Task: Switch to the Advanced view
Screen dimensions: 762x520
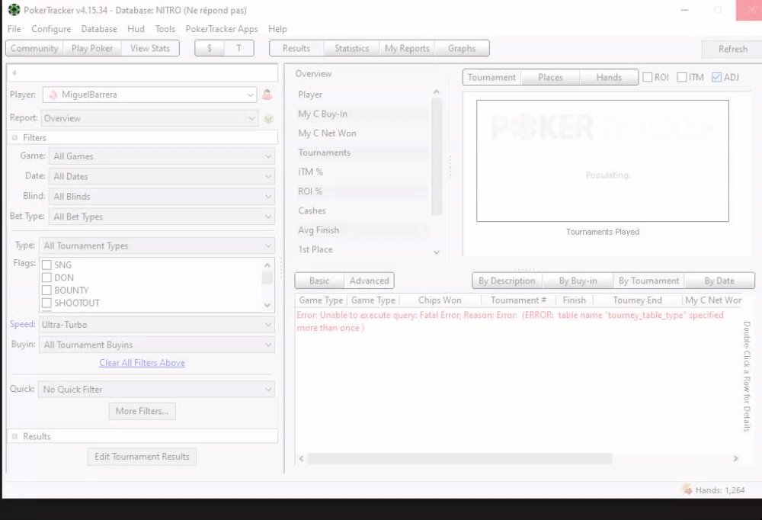Action: 369,281
